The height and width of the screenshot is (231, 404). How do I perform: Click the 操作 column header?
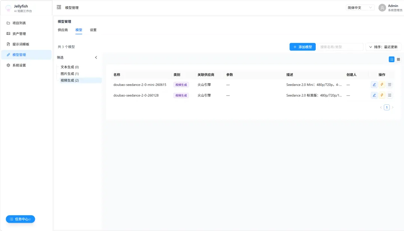pos(382,75)
